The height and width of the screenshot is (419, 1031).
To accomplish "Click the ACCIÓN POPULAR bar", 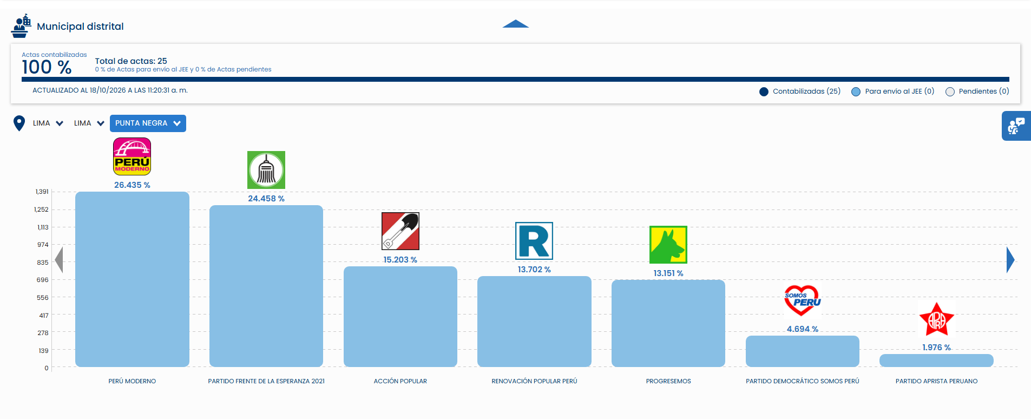I will point(400,317).
